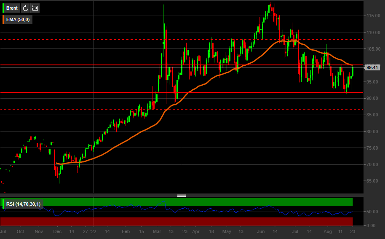Click the 50.00 label on RSI axis
The height and width of the screenshot is (239, 385).
[372, 212]
